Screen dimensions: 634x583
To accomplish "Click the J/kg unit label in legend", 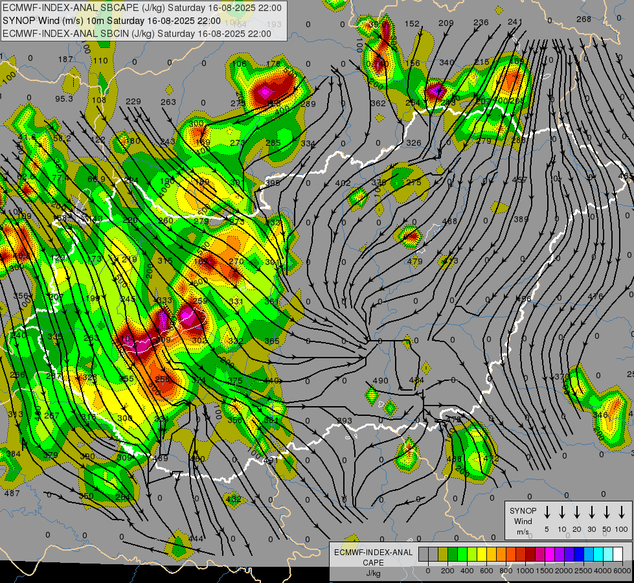I will [x=373, y=573].
